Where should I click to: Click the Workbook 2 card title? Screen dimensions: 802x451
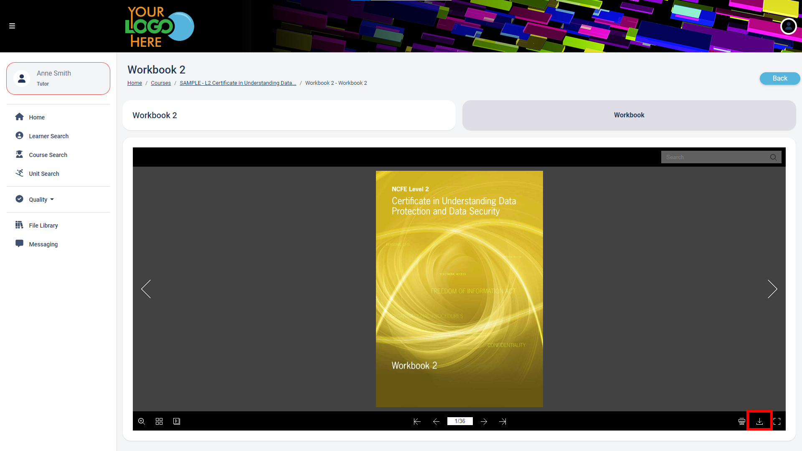(155, 115)
